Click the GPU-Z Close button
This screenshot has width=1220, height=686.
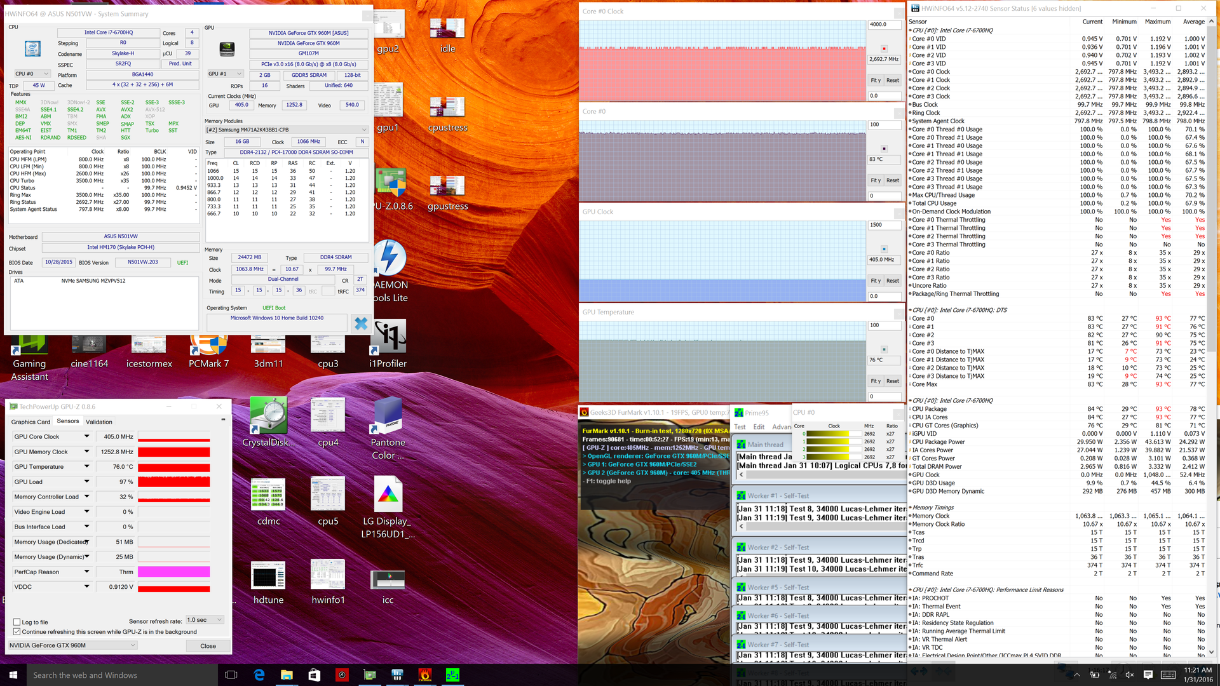[208, 646]
